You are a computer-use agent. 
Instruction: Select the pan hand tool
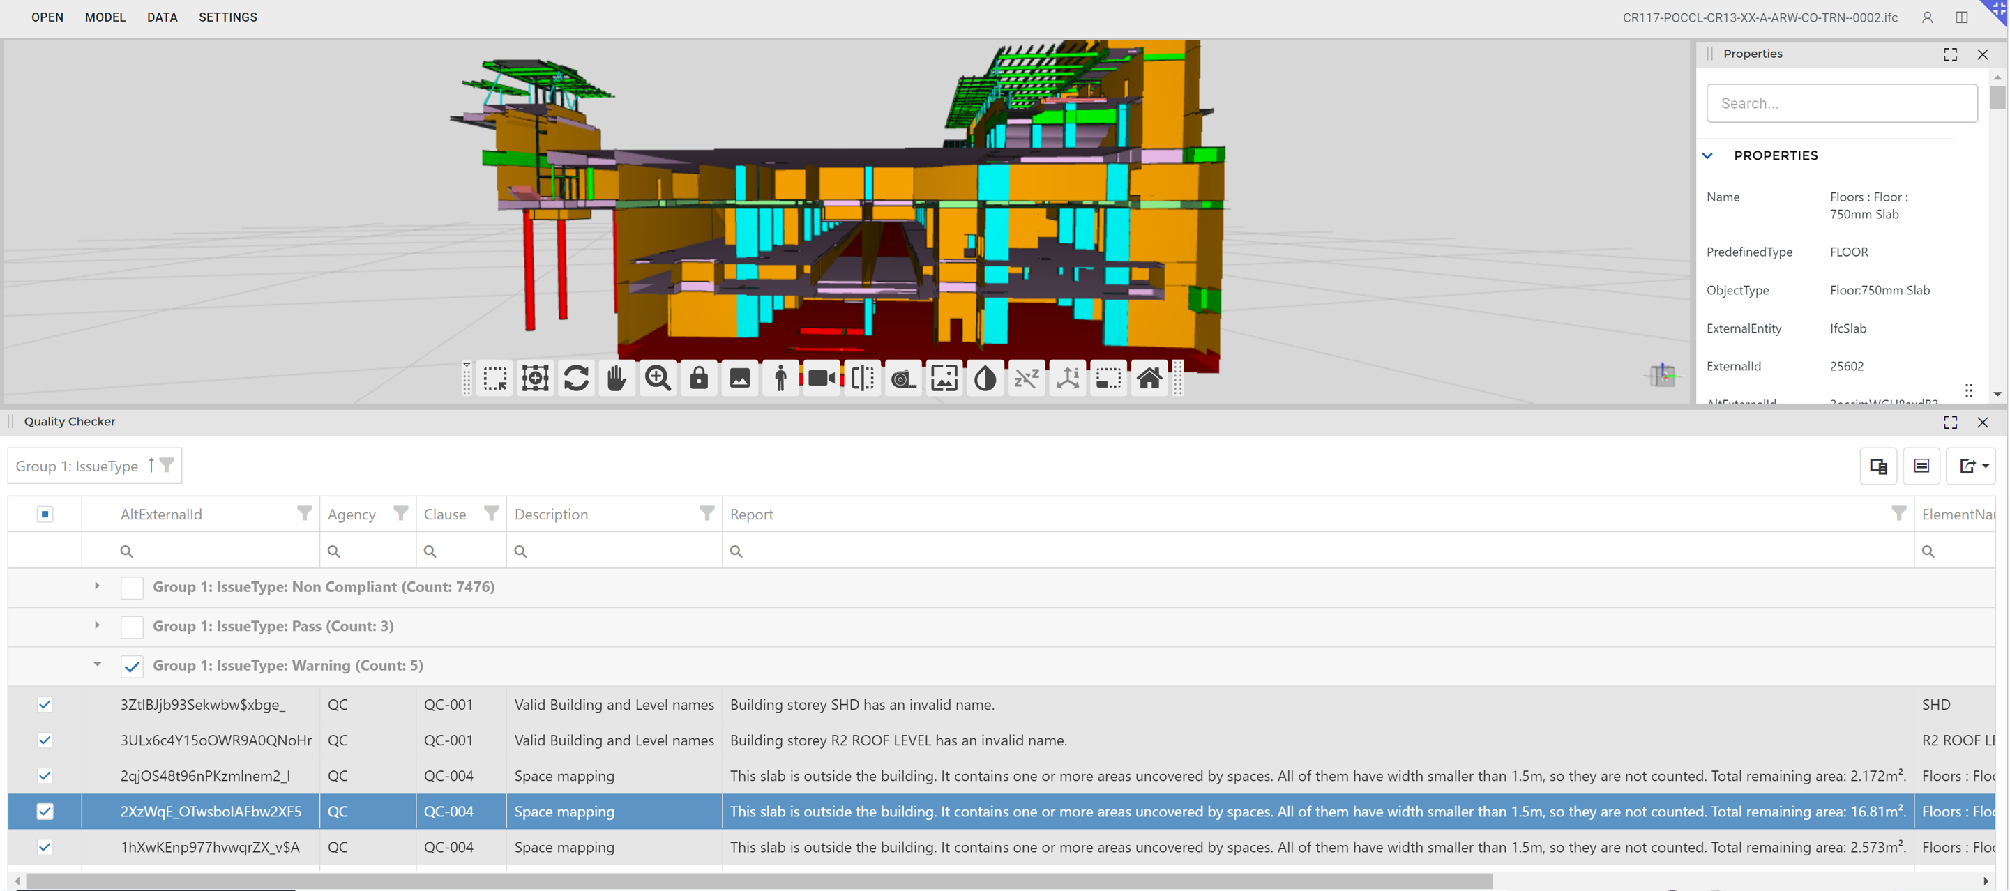pos(617,379)
